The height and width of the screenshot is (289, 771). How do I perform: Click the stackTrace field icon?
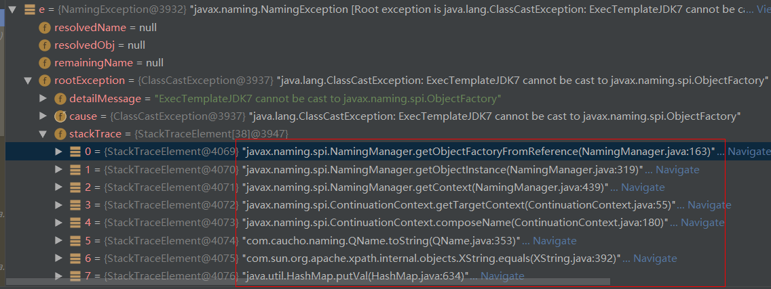pos(60,134)
